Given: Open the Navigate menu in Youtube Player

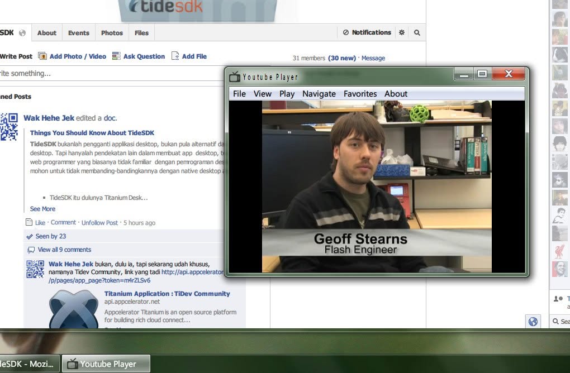Looking at the screenshot, I should [319, 94].
